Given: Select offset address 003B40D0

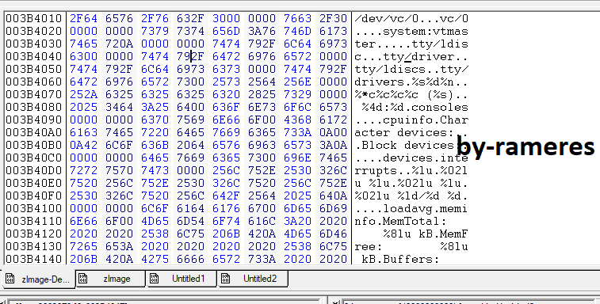Looking at the screenshot, I should (x=33, y=170).
